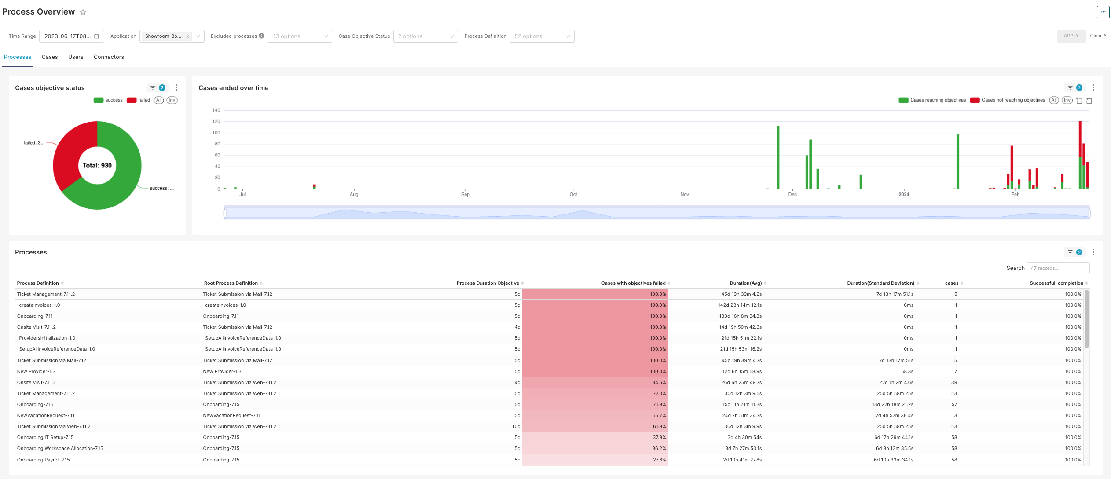Image resolution: width=1111 pixels, height=479 pixels.
Task: Sort by cases column
Action: pos(954,283)
